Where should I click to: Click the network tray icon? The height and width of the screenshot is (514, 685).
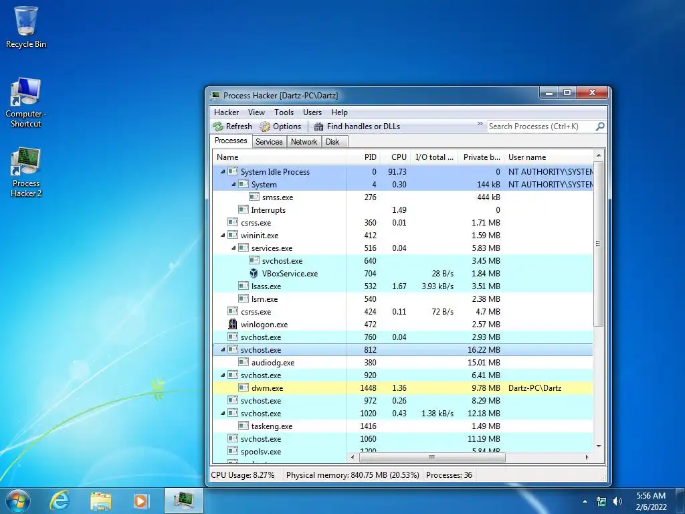[x=601, y=501]
